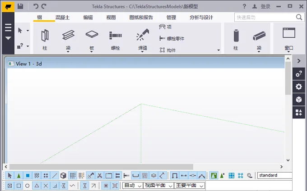Image resolution: width=307 pixels, height=191 pixels.
Task: Open the applications & components side panel
Action: [298, 112]
